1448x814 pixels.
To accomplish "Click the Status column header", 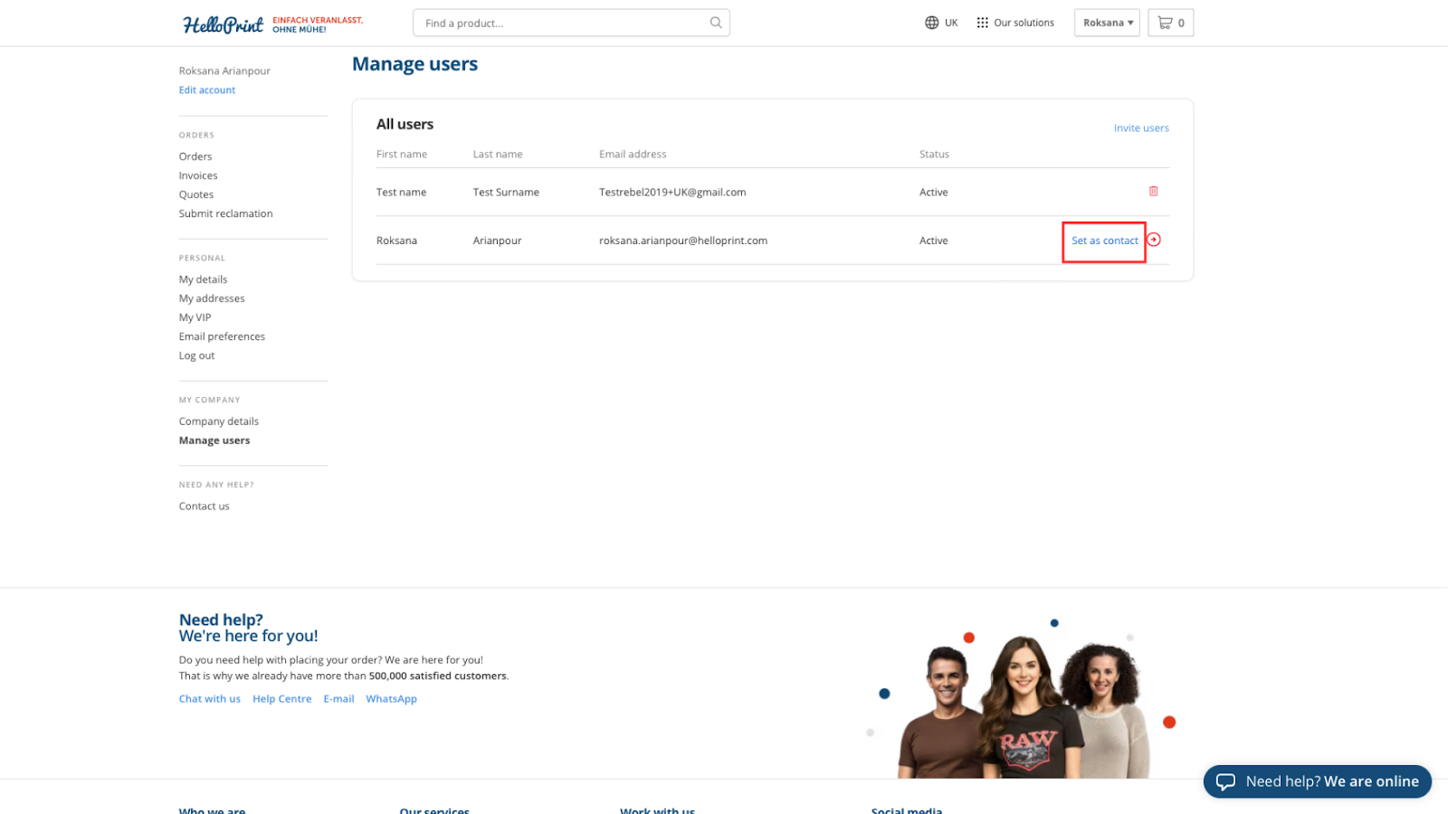I will tap(934, 155).
